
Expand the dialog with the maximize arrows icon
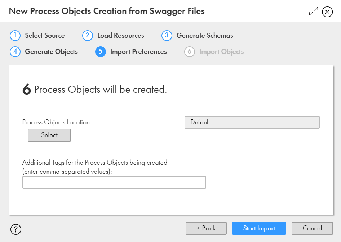(313, 11)
